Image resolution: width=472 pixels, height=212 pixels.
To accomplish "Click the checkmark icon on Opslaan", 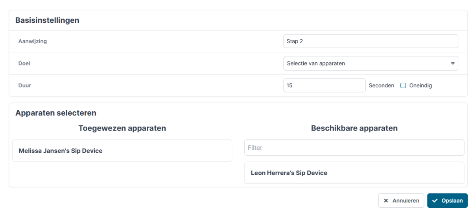I will click(x=435, y=201).
